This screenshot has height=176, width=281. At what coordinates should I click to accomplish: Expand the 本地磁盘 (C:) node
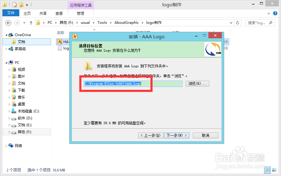click(x=9, y=112)
